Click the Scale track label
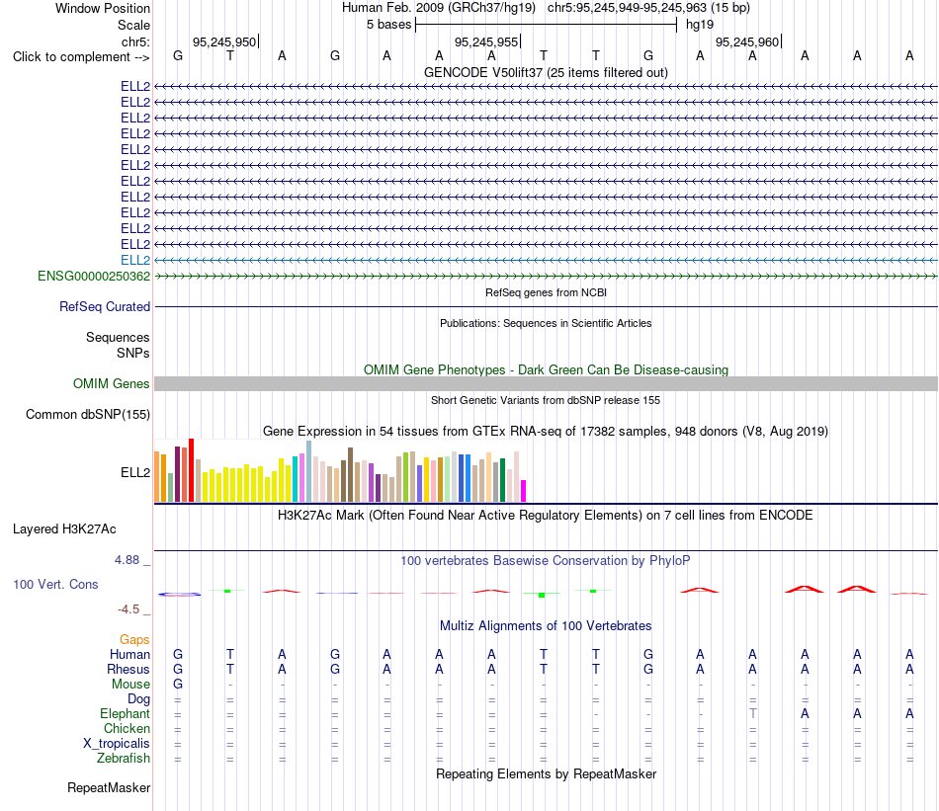The height and width of the screenshot is (811, 939). [133, 25]
